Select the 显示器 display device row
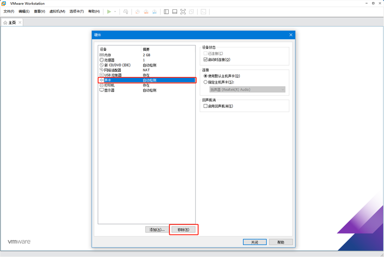The height and width of the screenshot is (257, 384). click(x=147, y=90)
